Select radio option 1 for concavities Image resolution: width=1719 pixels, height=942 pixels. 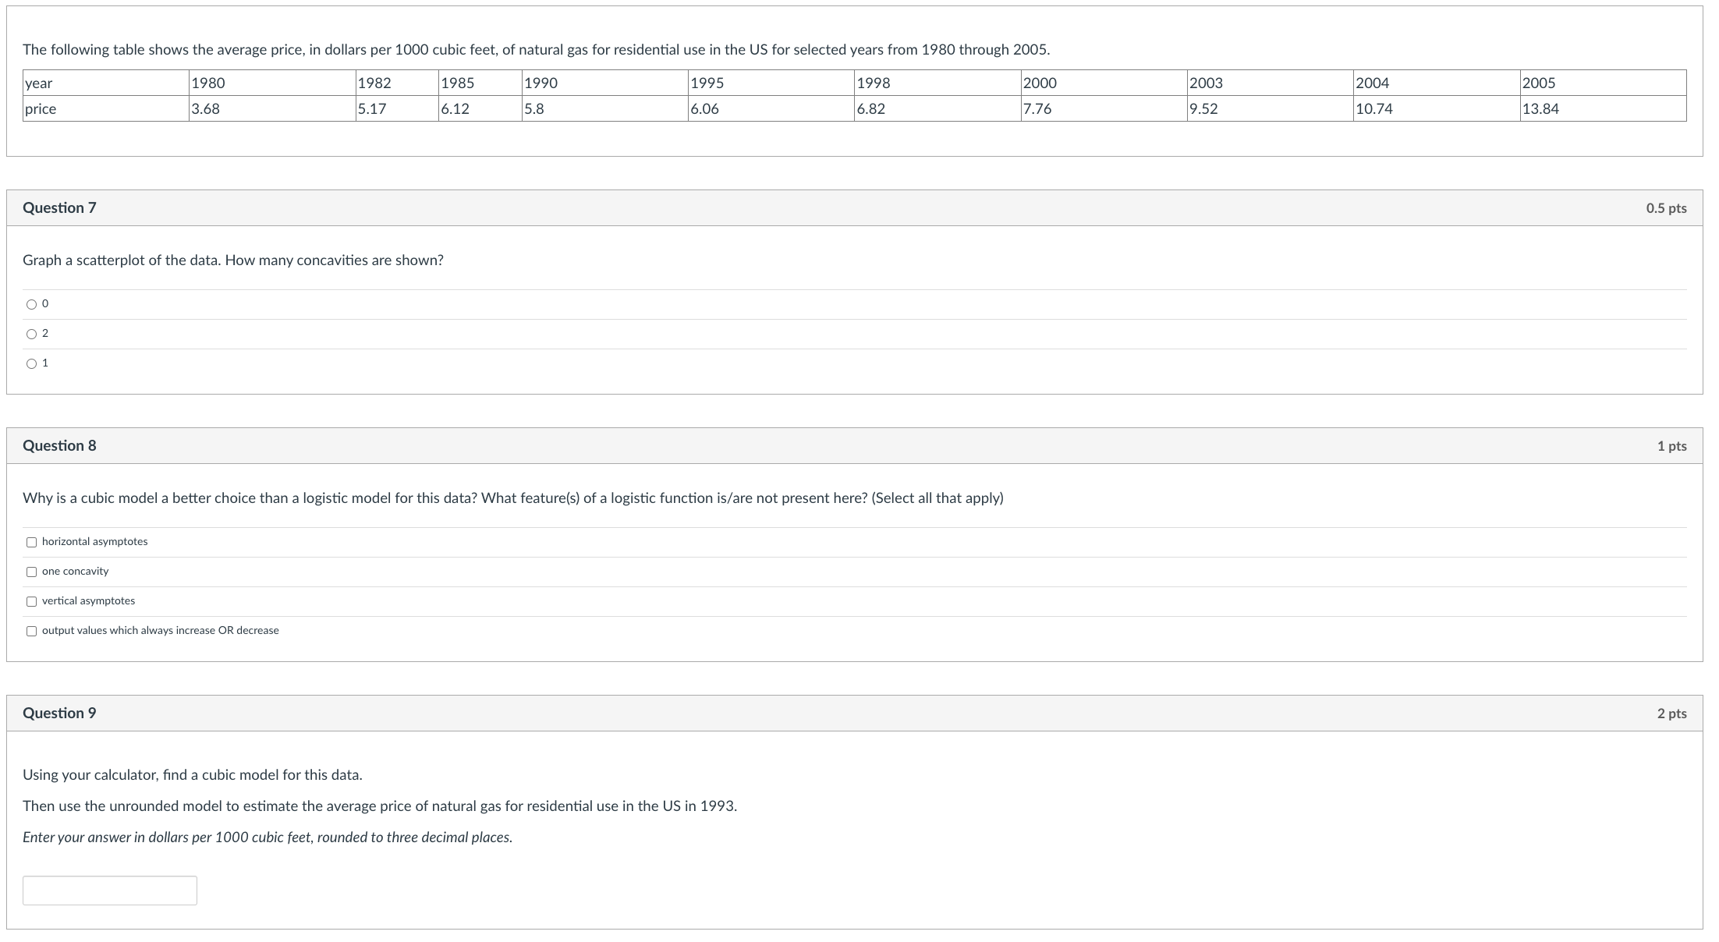pos(31,363)
